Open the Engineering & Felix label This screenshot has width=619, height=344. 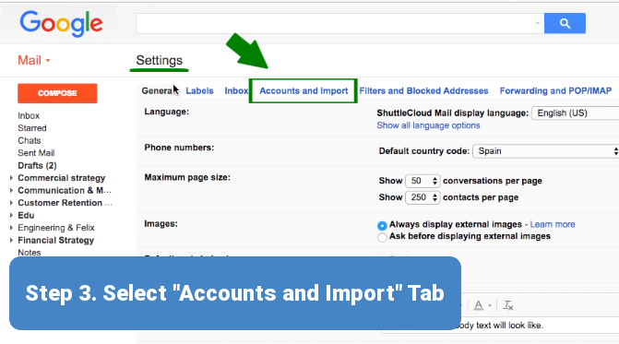tap(56, 228)
